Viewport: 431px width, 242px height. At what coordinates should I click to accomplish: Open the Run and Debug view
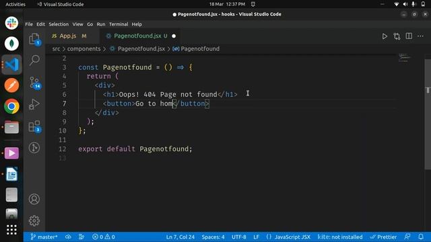click(34, 104)
